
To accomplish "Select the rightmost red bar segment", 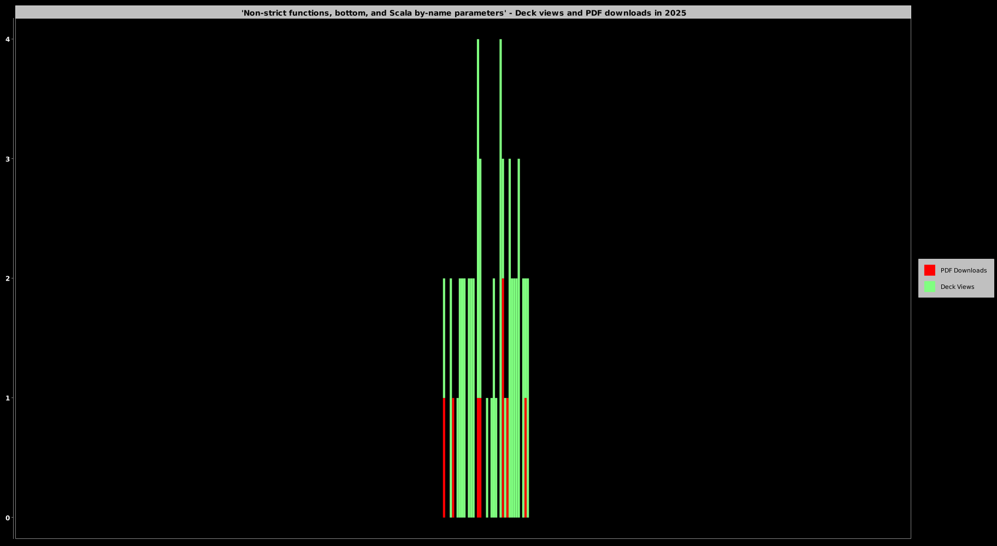I will point(526,458).
